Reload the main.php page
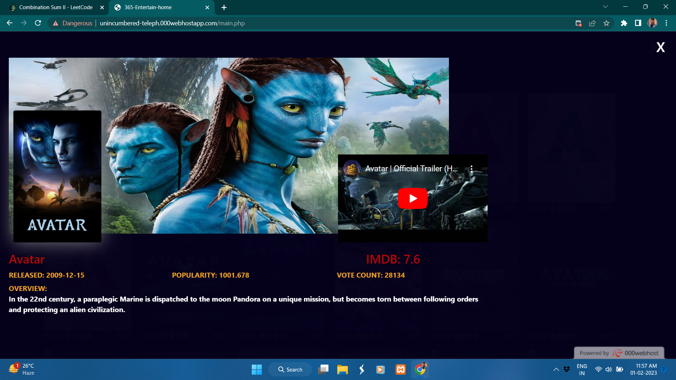 (x=38, y=23)
